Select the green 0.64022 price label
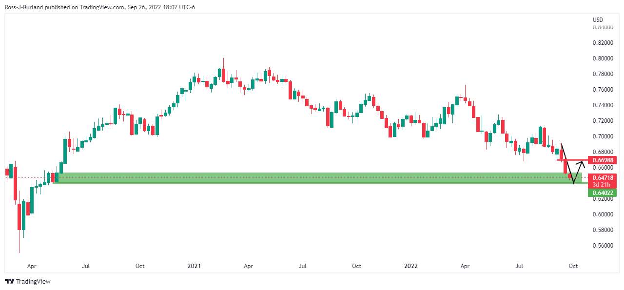 click(x=603, y=193)
